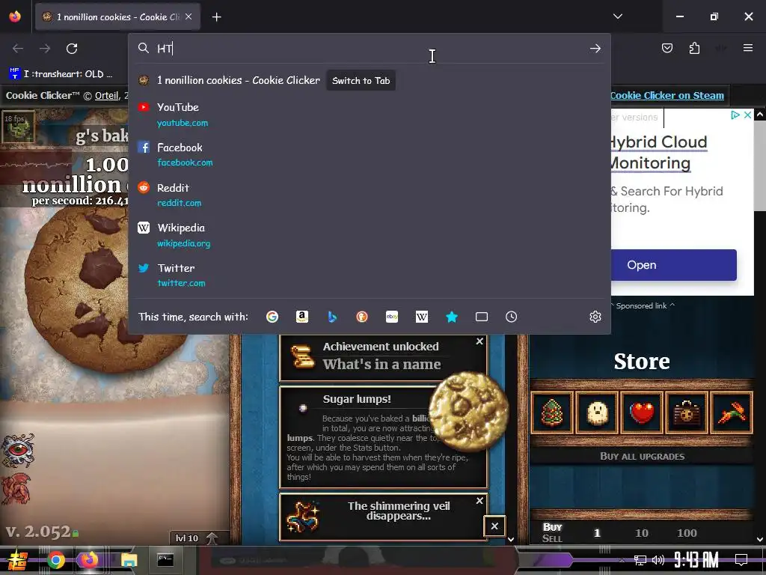The image size is (766, 575).
Task: Click the Santa eye creature icon
Action: coord(18,450)
